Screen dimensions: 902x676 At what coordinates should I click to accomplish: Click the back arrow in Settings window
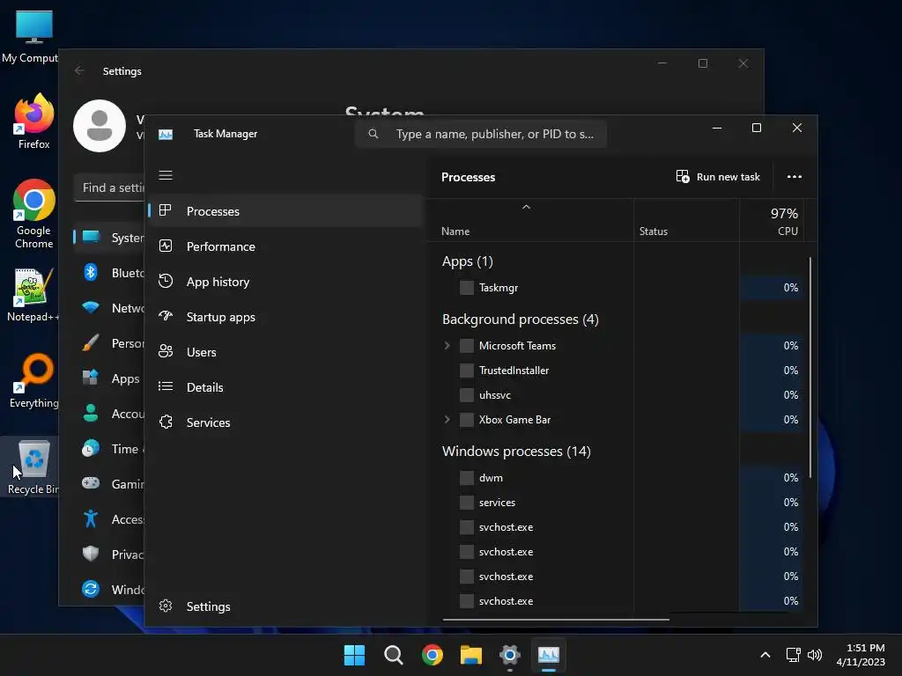[79, 70]
